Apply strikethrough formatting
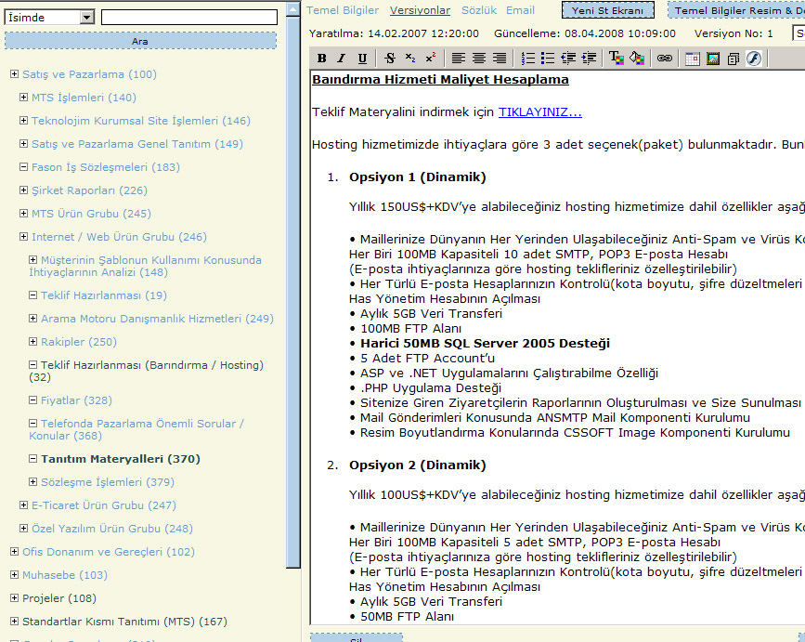805x642 pixels. (x=390, y=59)
